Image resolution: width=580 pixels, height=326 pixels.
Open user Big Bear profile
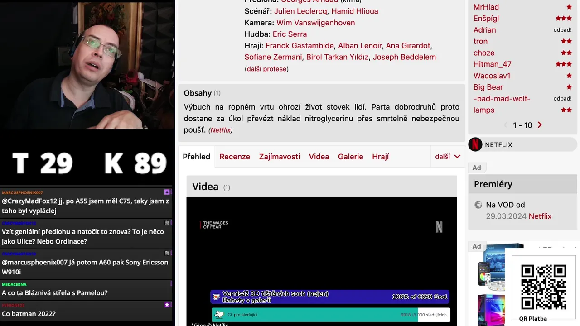(x=488, y=87)
